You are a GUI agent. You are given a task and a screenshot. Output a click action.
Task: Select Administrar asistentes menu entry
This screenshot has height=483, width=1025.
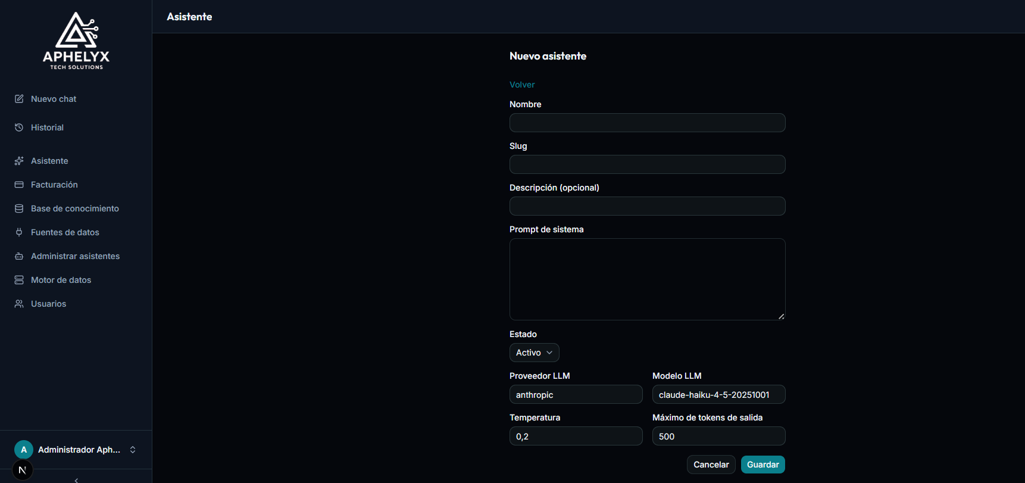click(x=75, y=256)
